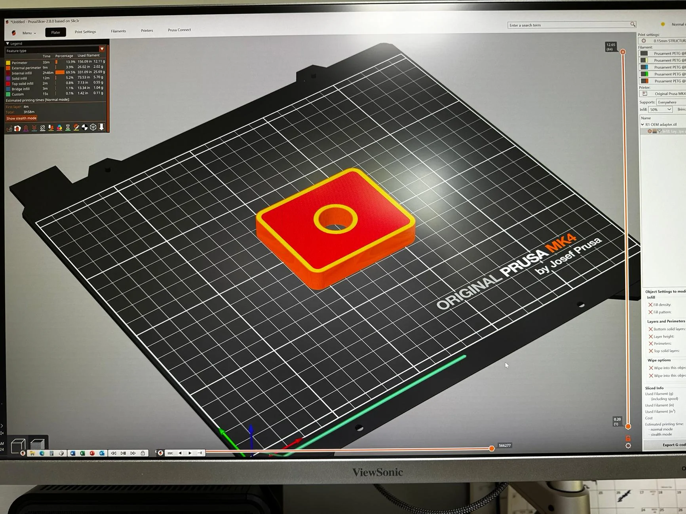Toggle Center of gravity icon in legend
Viewport: 686px width, 514px height.
[x=84, y=127]
